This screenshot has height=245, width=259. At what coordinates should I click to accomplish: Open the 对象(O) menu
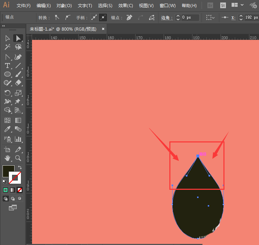pos(64,6)
